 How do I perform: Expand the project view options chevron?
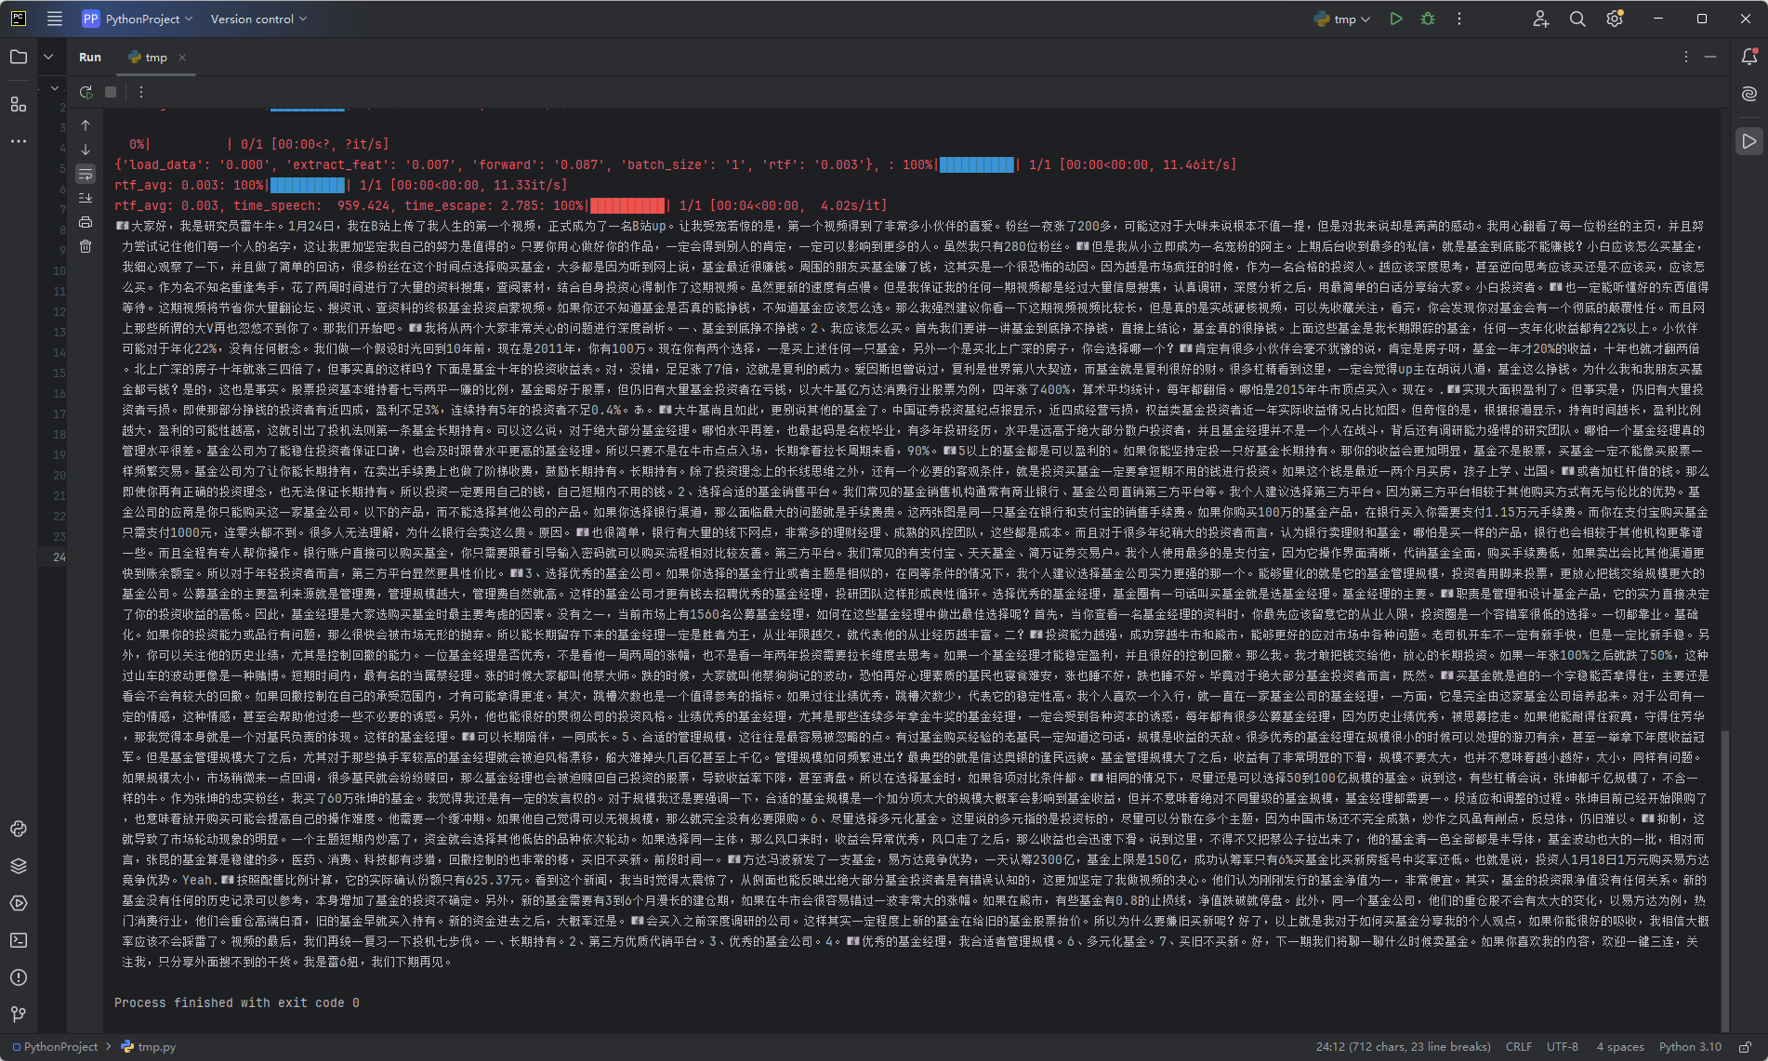(x=48, y=57)
